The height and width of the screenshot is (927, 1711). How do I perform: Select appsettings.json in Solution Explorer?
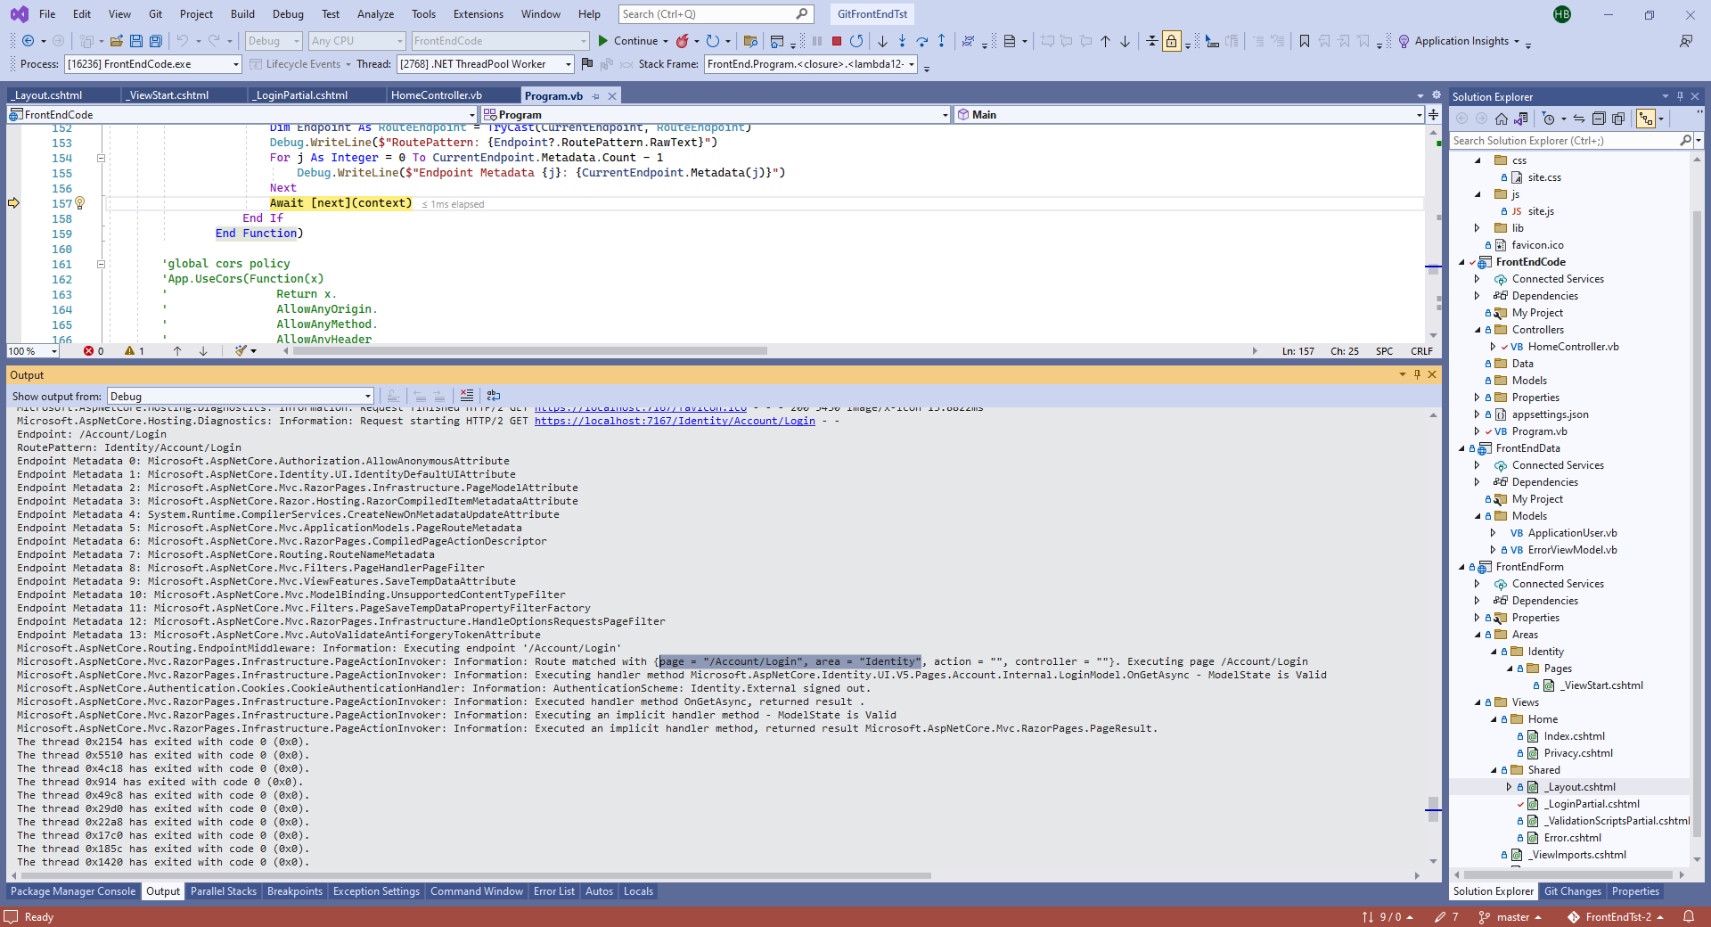[x=1550, y=414]
